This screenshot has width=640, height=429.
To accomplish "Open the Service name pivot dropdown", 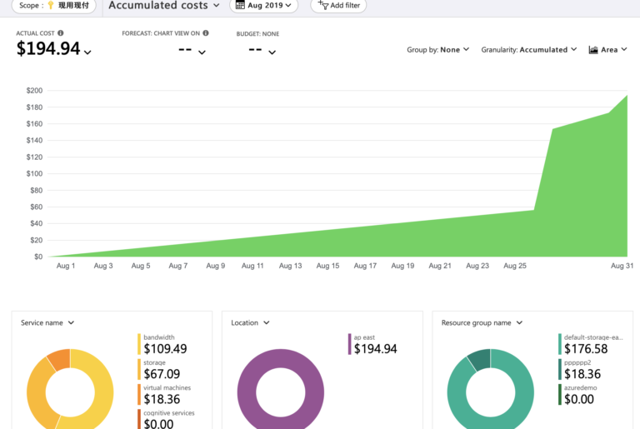I will [47, 323].
